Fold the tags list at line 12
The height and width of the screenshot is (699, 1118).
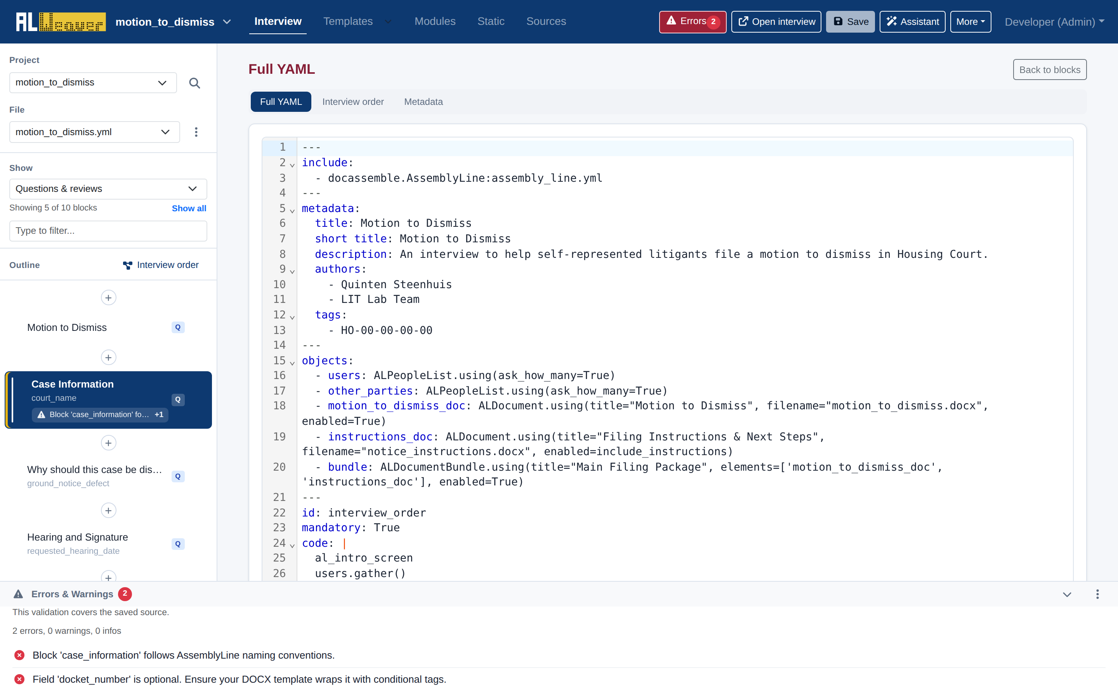pyautogui.click(x=292, y=317)
